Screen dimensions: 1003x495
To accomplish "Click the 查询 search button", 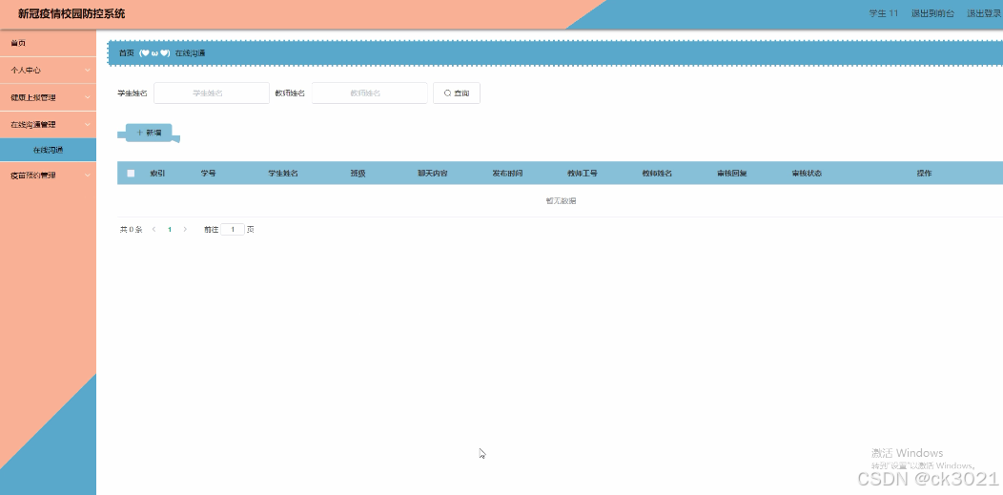I will point(456,93).
